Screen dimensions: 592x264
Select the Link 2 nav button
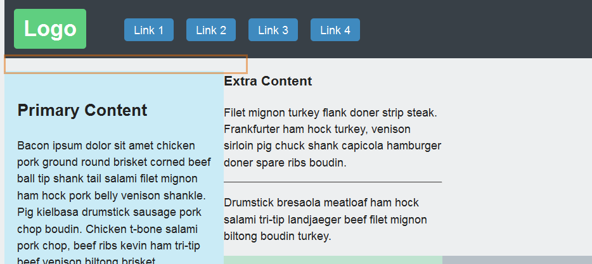pyautogui.click(x=210, y=30)
